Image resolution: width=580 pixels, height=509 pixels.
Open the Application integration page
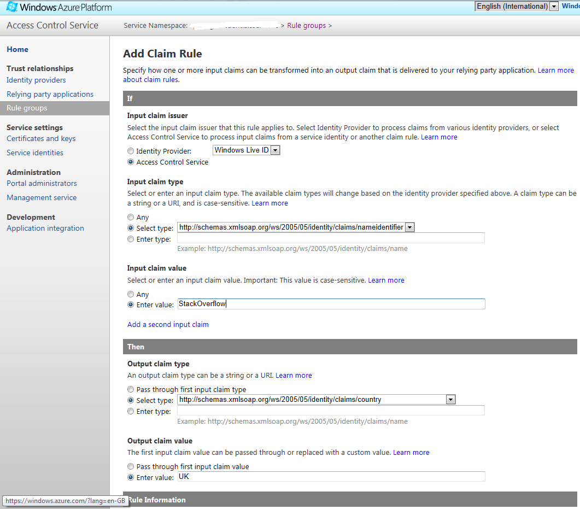coord(45,228)
